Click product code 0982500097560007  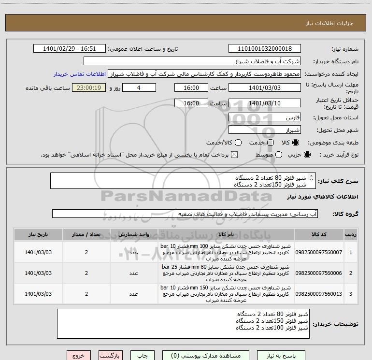pyautogui.click(x=319, y=252)
